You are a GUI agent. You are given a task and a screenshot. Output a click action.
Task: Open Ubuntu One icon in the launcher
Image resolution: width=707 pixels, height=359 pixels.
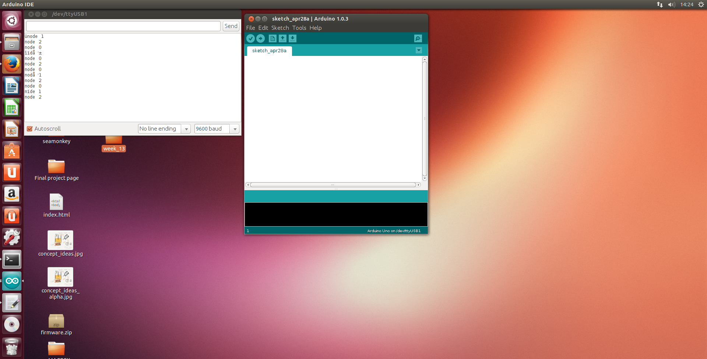[12, 173]
